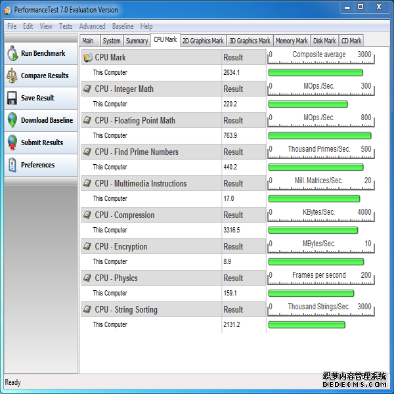Select the Encryption result 8.9
394x394 pixels.
tap(227, 261)
